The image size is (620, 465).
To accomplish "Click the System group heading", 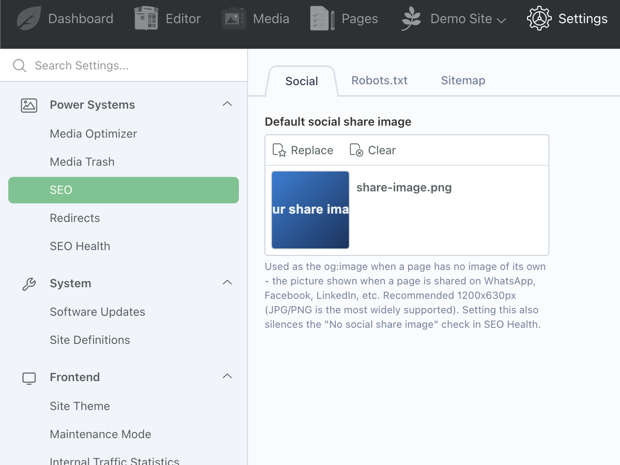I will [x=70, y=284].
